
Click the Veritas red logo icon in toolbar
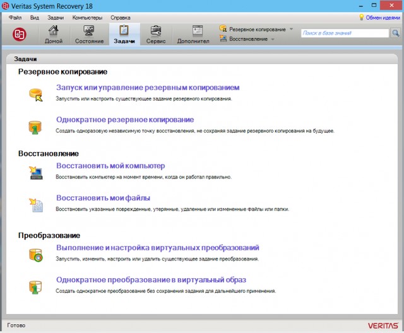pos(20,33)
